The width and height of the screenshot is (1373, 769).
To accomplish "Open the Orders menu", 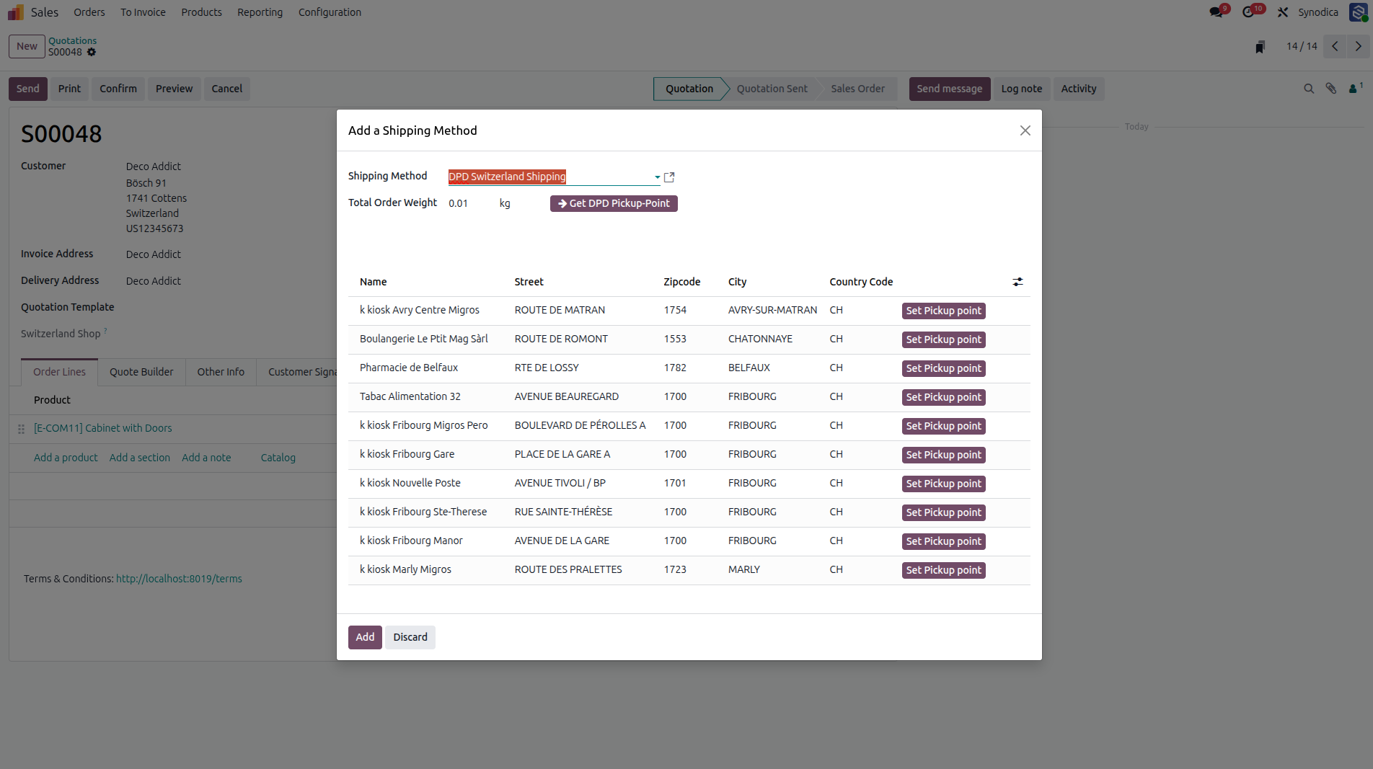I will [89, 12].
